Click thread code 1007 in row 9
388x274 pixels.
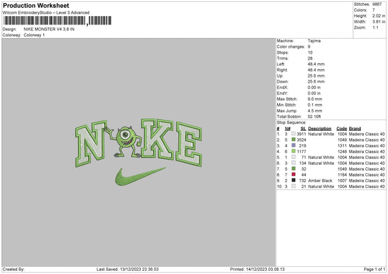click(342, 180)
